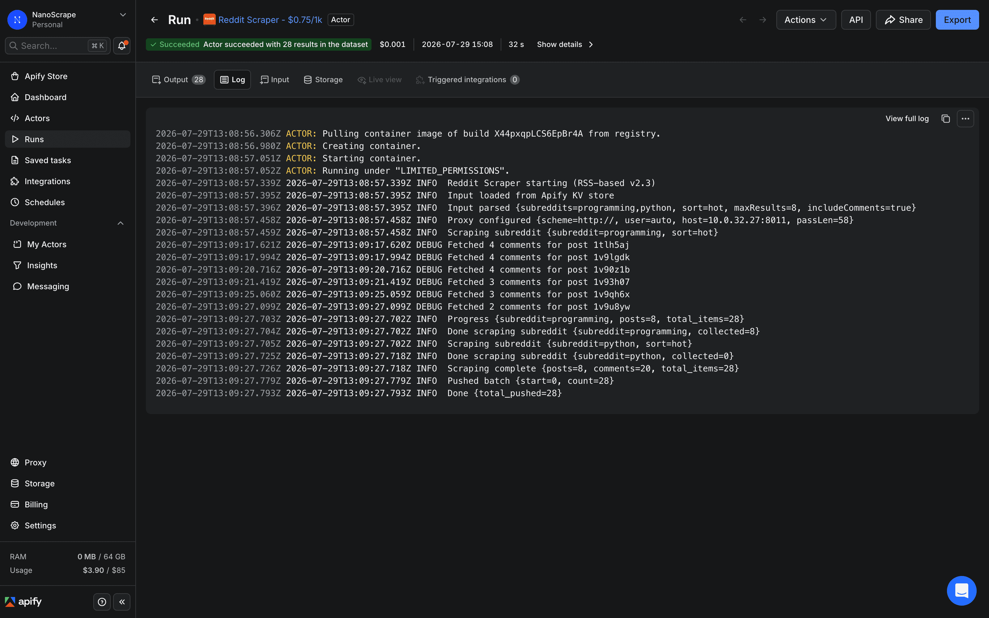Expand Show details
Viewport: 989px width, 618px height.
(565, 44)
